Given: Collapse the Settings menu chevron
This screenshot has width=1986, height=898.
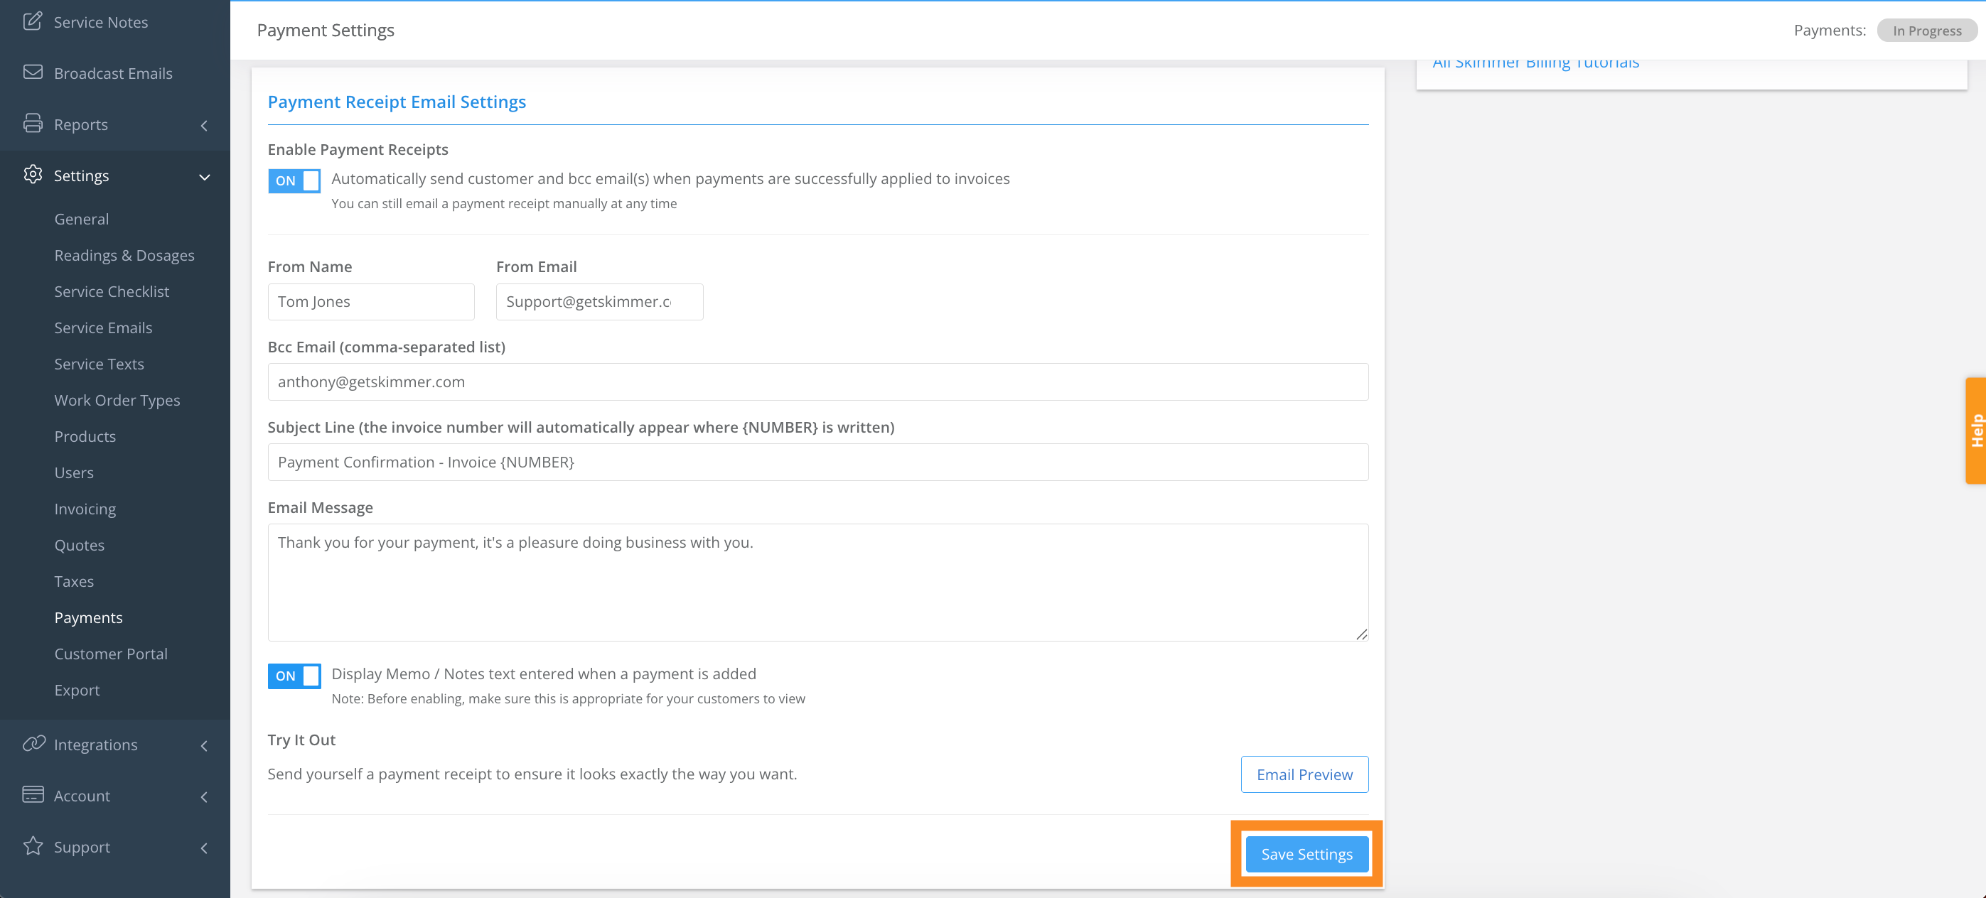Looking at the screenshot, I should [x=204, y=178].
